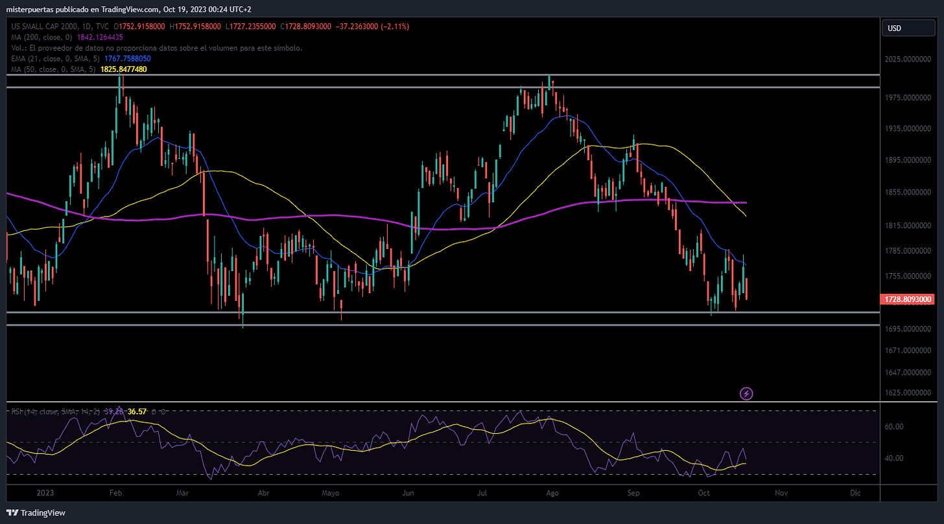Image resolution: width=944 pixels, height=524 pixels.
Task: Click the Jun time axis label
Action: point(409,493)
